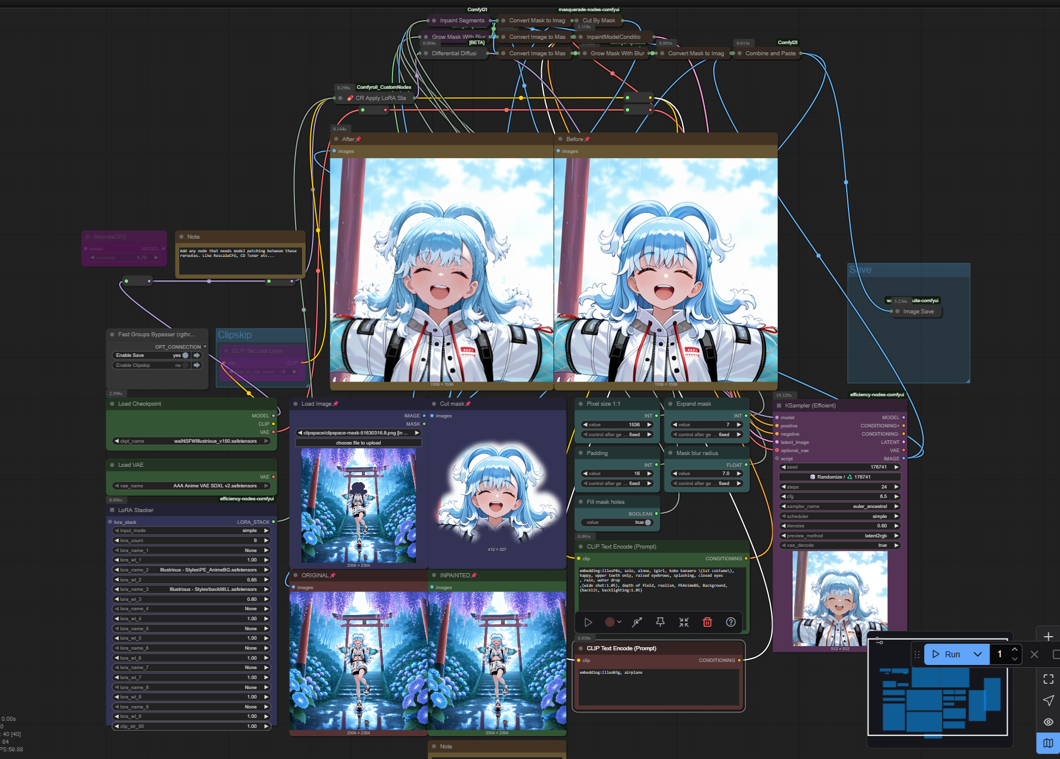The image size is (1060, 759).
Task: Open scheduler dropdown in KSampler
Action: click(840, 516)
